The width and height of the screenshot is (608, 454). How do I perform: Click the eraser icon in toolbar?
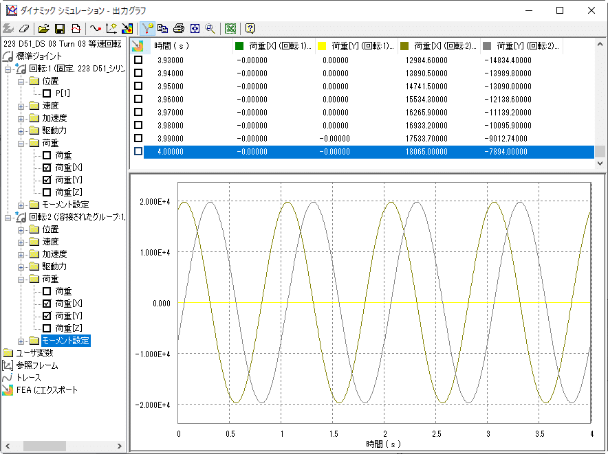click(x=24, y=29)
